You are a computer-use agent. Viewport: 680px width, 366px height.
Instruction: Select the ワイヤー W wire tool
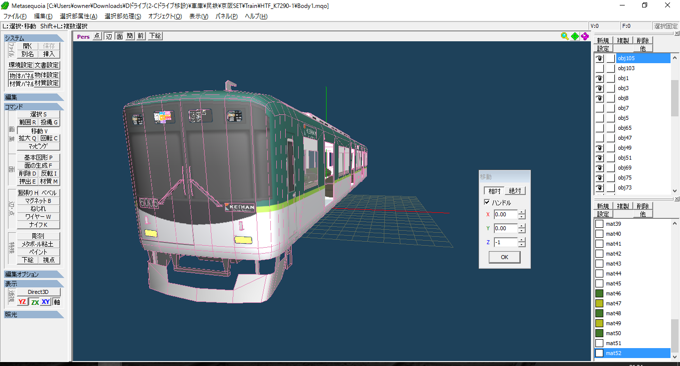point(38,217)
